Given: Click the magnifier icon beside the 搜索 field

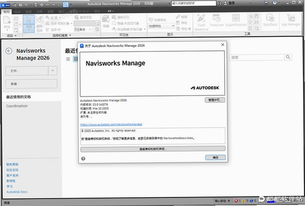Looking at the screenshot, I should click(288, 57).
